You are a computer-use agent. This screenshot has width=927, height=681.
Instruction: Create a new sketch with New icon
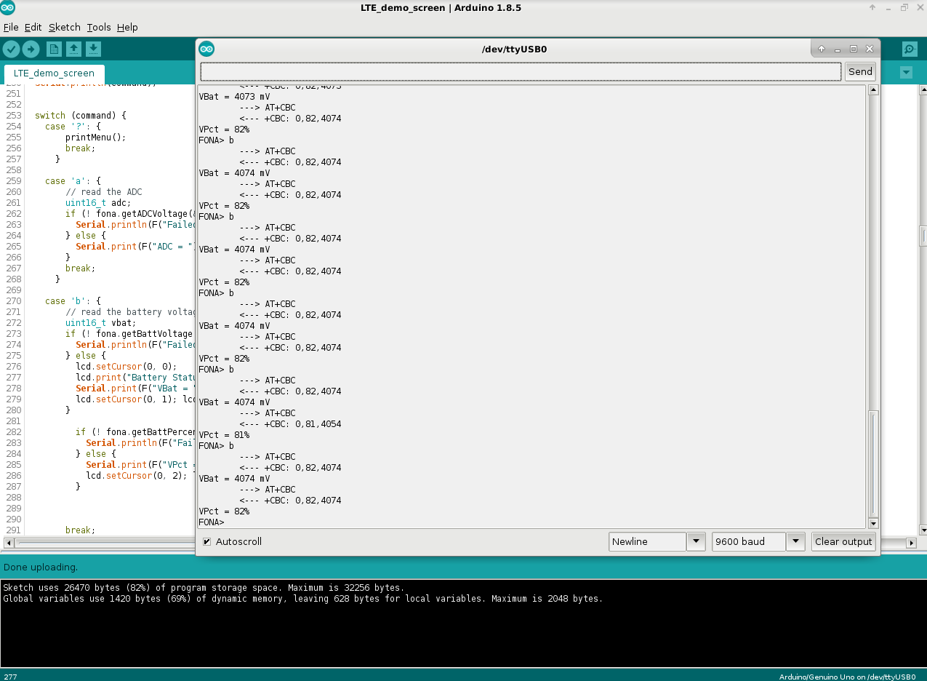pos(54,49)
